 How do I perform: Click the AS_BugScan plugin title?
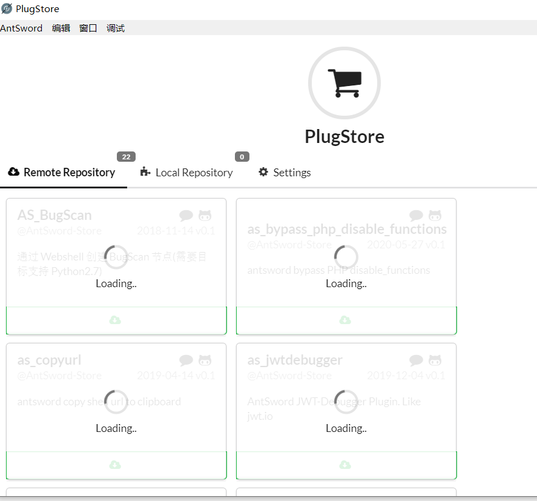click(x=54, y=215)
